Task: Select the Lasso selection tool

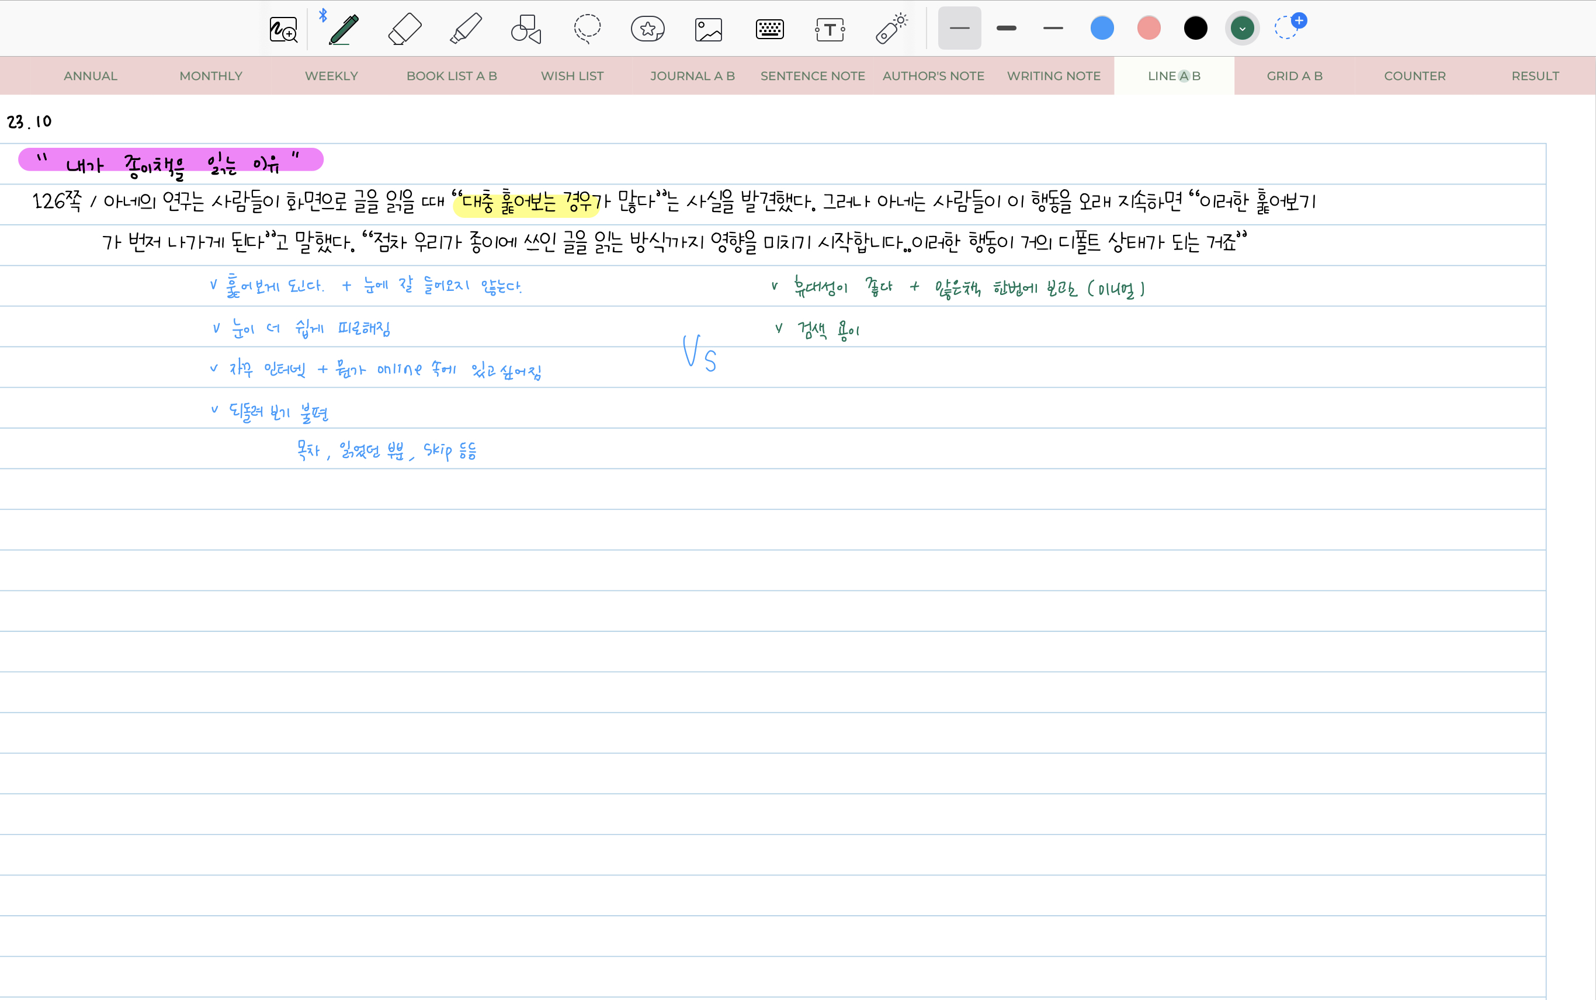Action: [587, 29]
